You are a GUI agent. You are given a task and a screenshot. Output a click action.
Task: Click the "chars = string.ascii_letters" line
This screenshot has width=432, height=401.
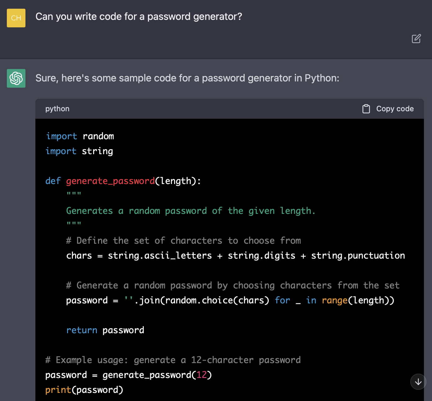coord(236,256)
